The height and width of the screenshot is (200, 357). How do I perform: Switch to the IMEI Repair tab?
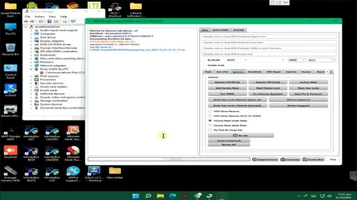coord(273,72)
